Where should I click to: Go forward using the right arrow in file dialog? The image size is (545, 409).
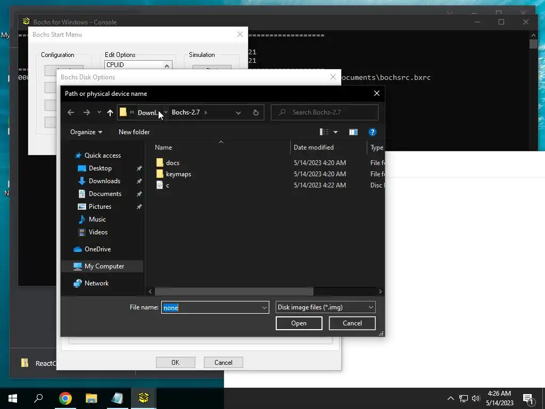[x=87, y=112]
